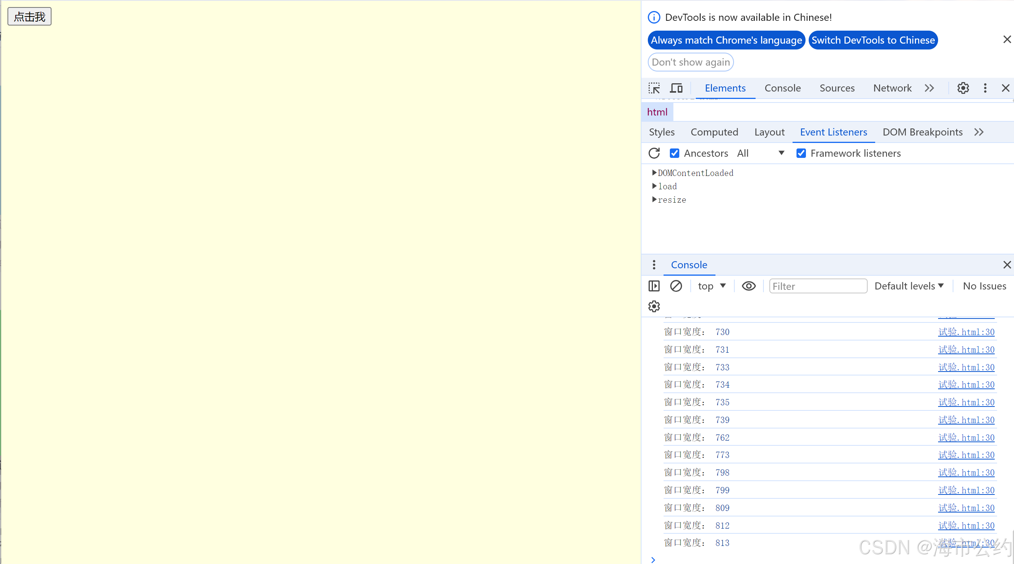Clear the console with the ban icon
Screen dimensions: 1014x564
(676, 286)
